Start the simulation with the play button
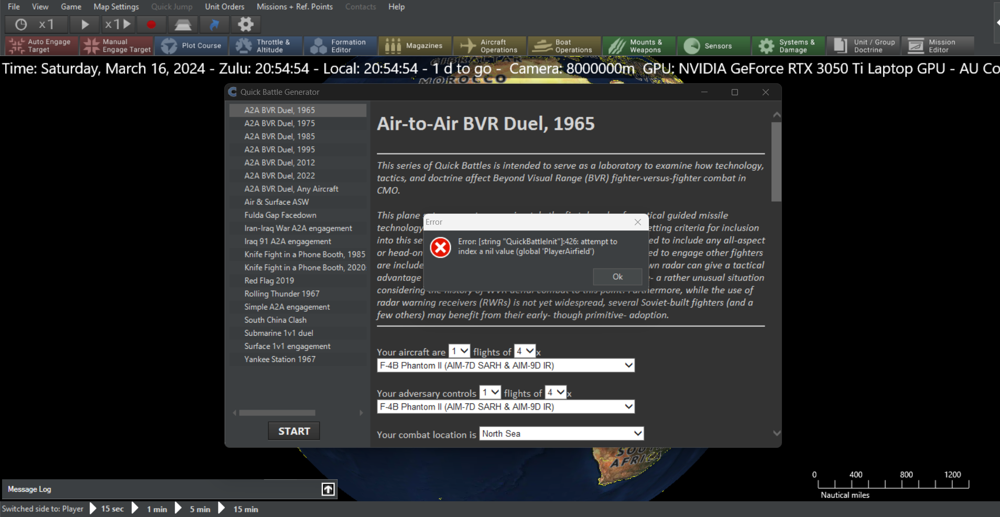The height and width of the screenshot is (517, 1000). (x=85, y=25)
